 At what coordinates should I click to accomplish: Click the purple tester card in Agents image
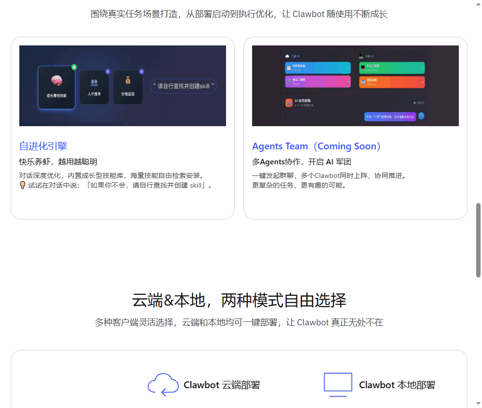(x=318, y=82)
